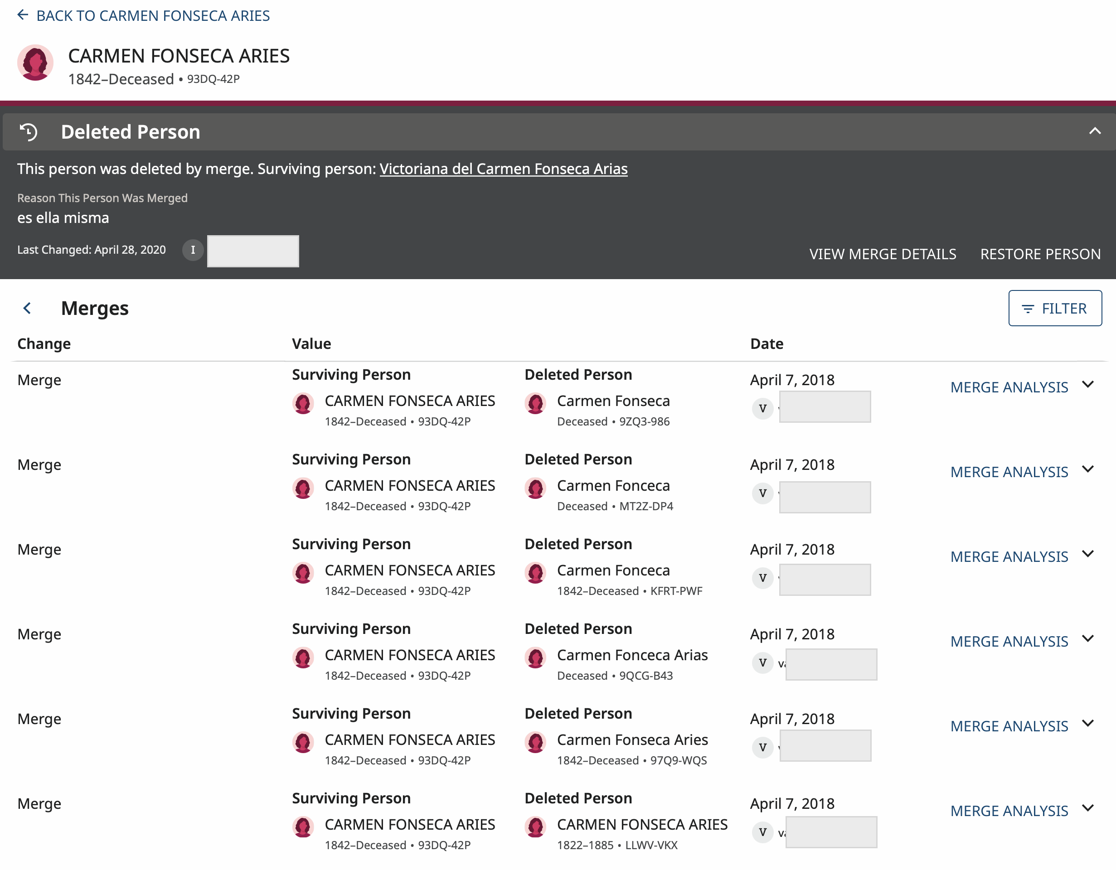Click the Change column header
This screenshot has width=1116, height=870.
coord(44,344)
